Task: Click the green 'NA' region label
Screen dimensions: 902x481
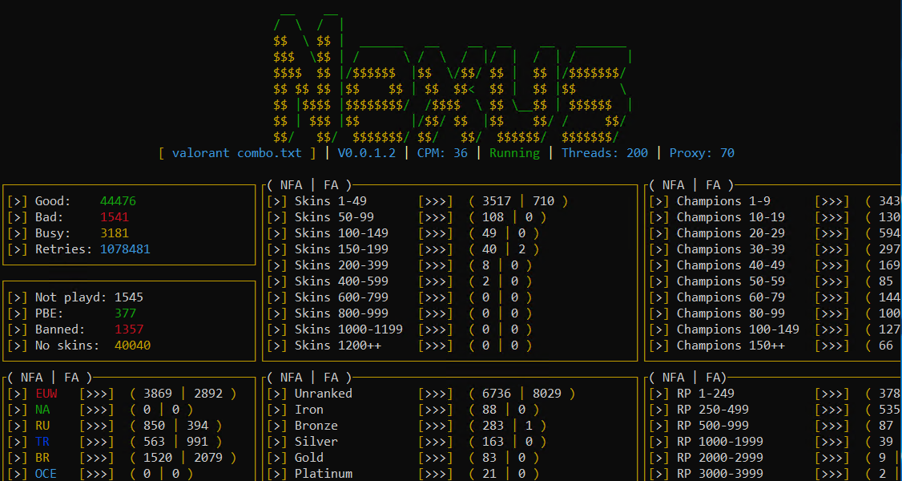Action: [42, 410]
